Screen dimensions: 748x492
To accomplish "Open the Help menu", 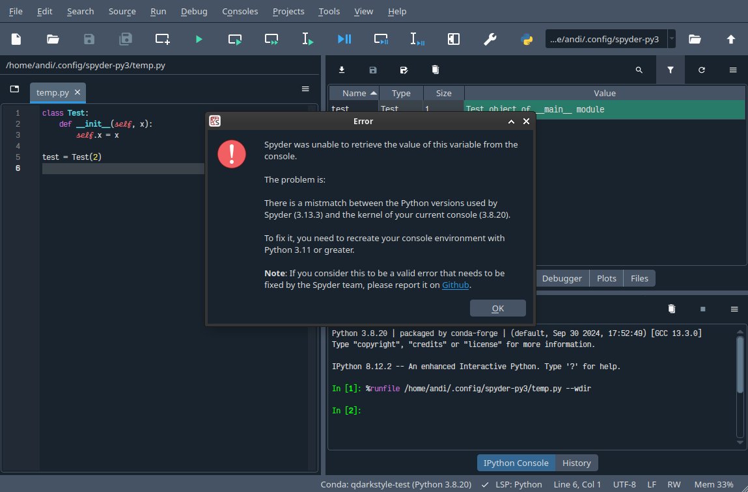I will tap(397, 12).
